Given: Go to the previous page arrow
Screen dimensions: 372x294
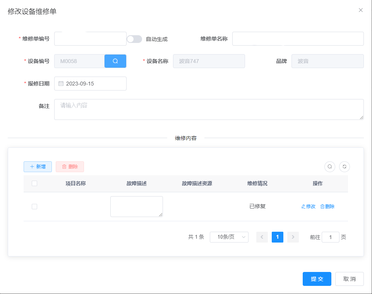Looking at the screenshot, I should [262, 237].
